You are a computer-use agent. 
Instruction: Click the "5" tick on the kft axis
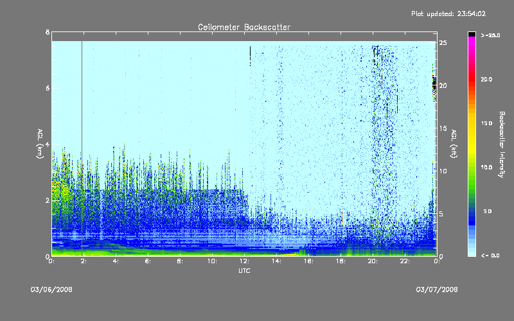441,214
